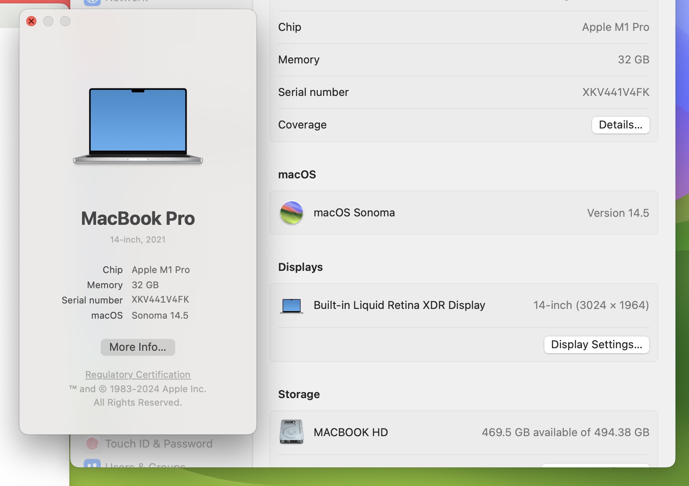Image resolution: width=689 pixels, height=486 pixels.
Task: Click the macOS Sonoma label
Action: click(x=354, y=213)
